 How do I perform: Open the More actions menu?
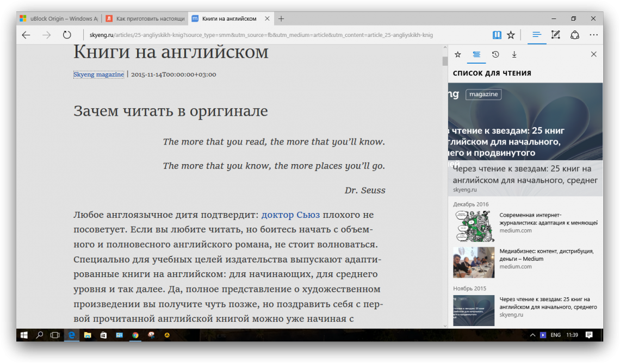[x=594, y=34]
